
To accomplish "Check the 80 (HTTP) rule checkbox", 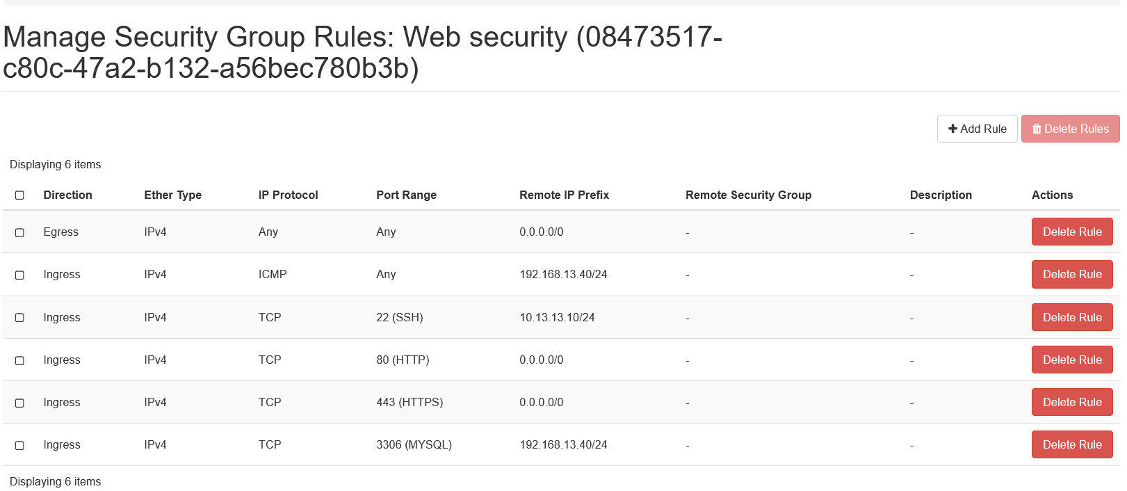I will 19,360.
